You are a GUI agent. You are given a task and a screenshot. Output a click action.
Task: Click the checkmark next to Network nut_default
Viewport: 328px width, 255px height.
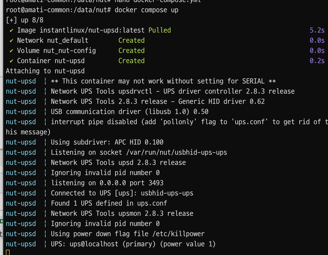click(11, 40)
